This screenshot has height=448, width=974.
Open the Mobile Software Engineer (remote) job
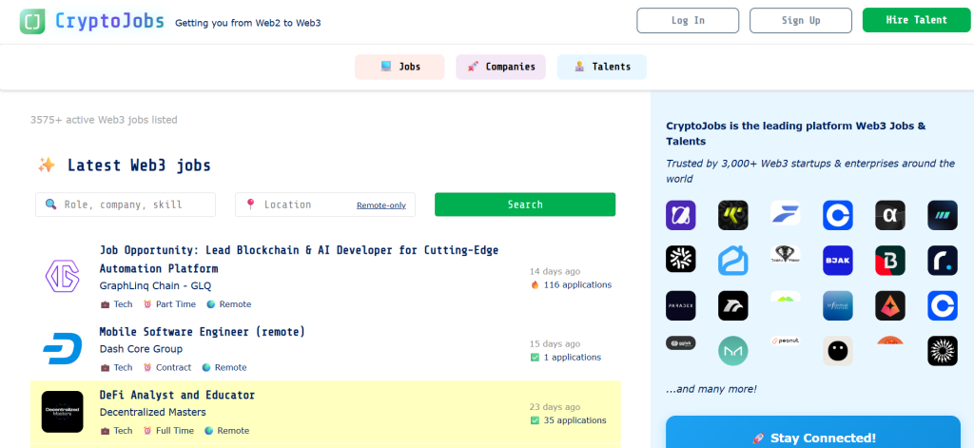pos(203,332)
